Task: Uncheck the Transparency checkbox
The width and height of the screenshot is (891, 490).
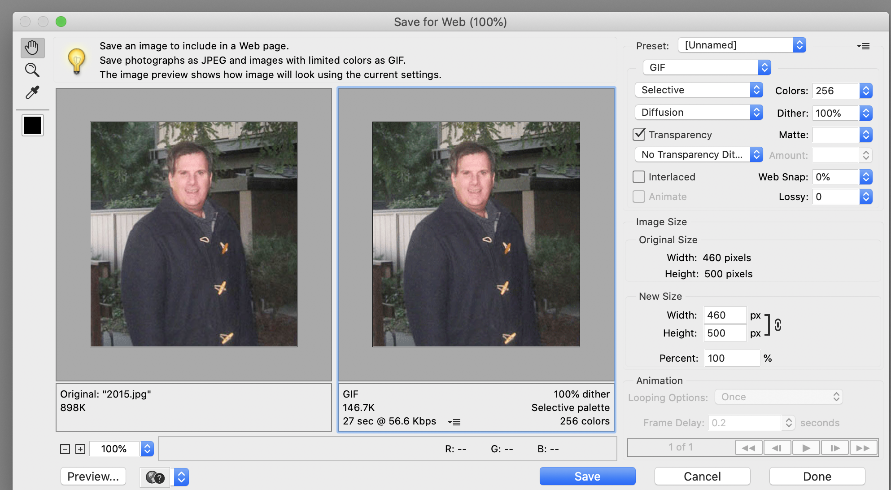Action: (x=639, y=134)
